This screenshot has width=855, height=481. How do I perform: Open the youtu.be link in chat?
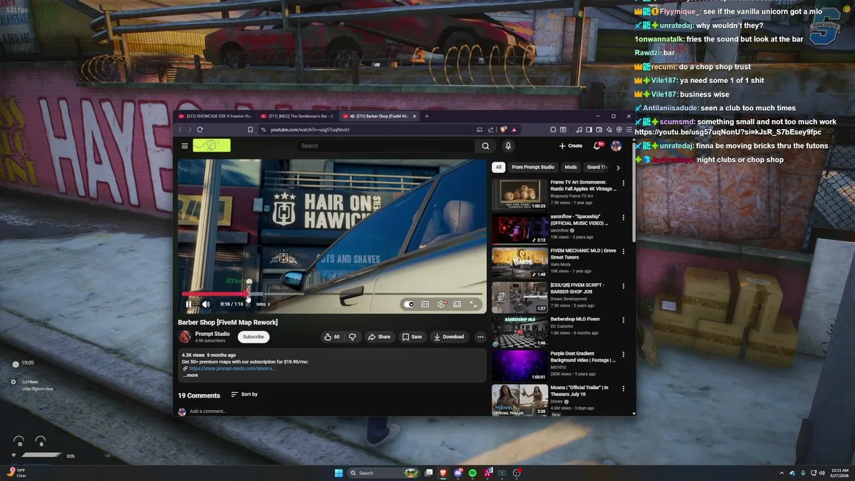[x=728, y=132]
